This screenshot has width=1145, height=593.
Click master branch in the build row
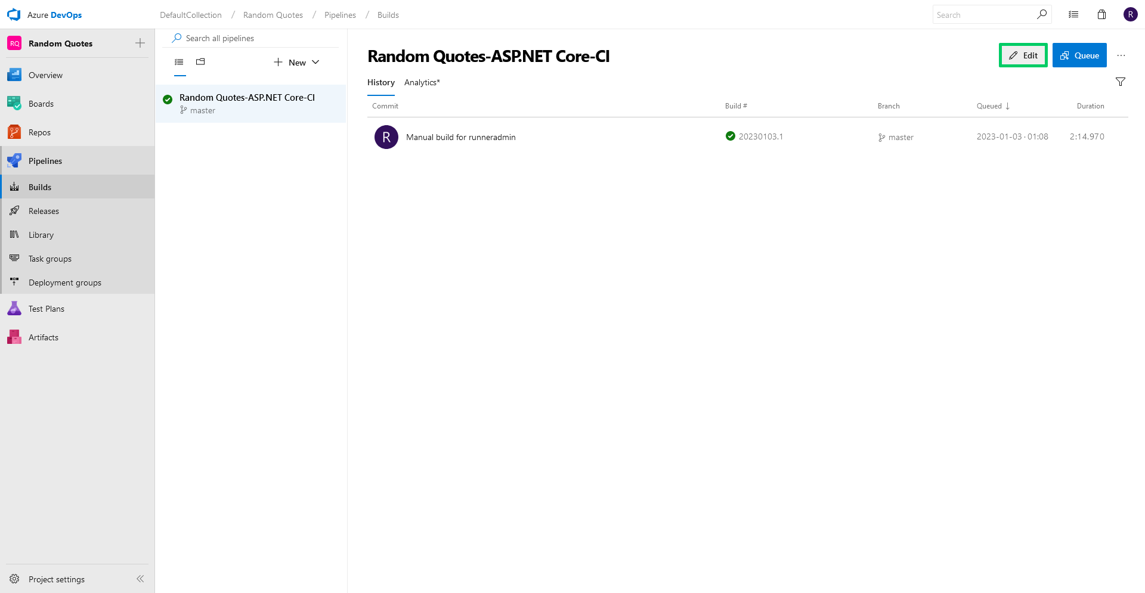[x=896, y=137]
